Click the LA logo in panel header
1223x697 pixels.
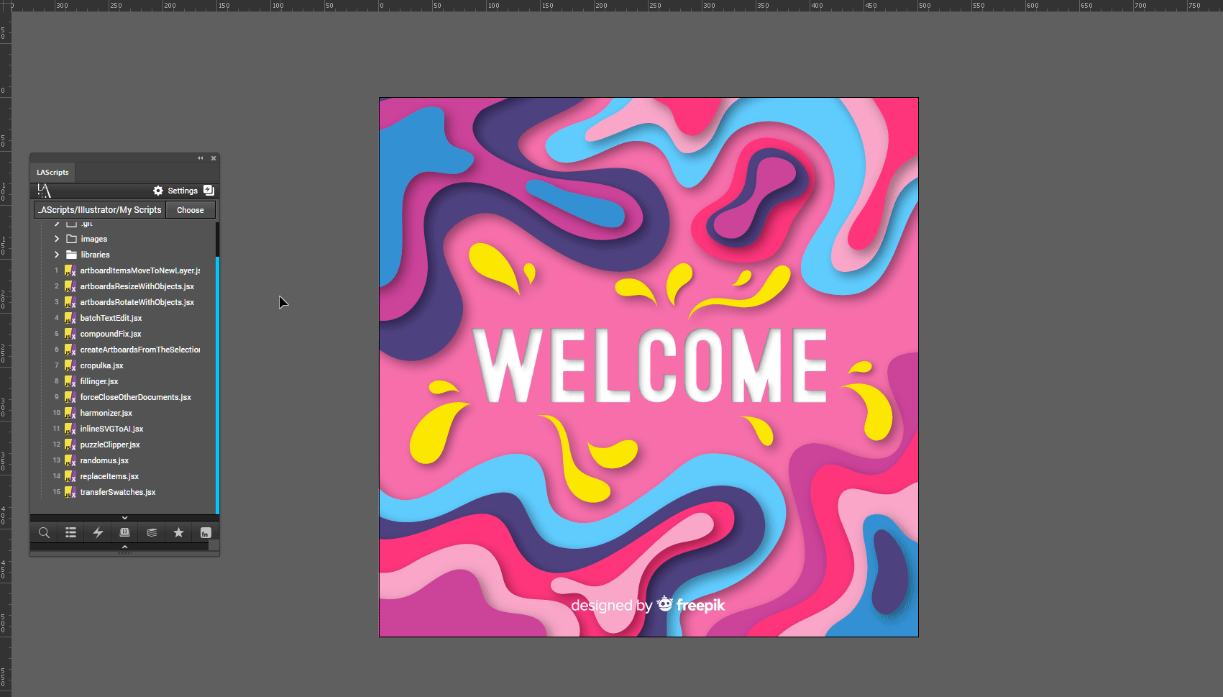coord(45,191)
